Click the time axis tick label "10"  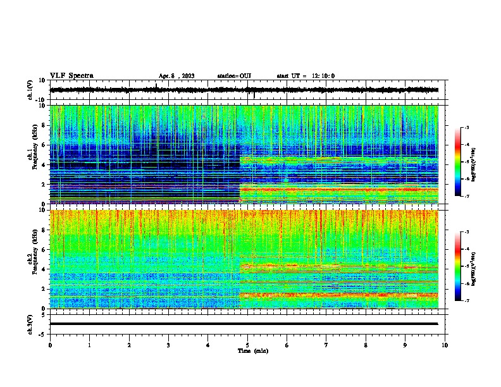coord(445,345)
